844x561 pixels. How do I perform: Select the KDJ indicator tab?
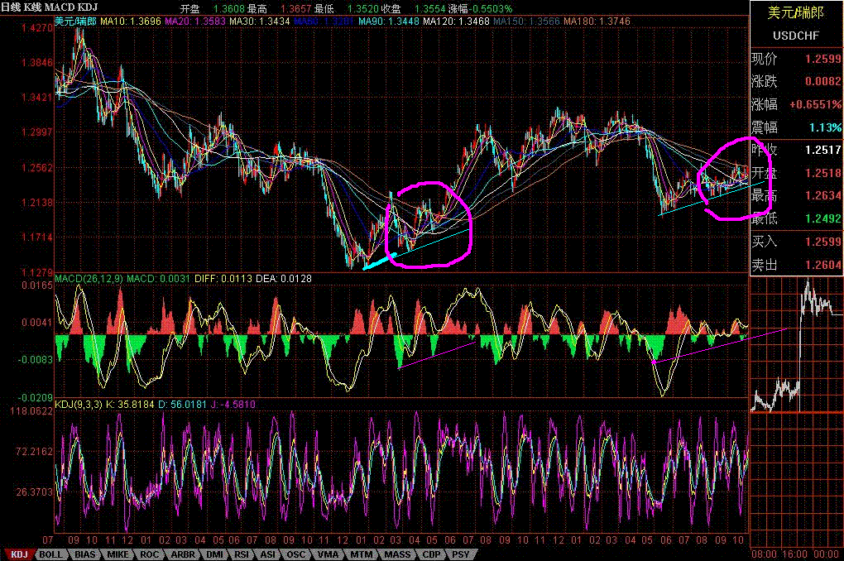(19, 554)
